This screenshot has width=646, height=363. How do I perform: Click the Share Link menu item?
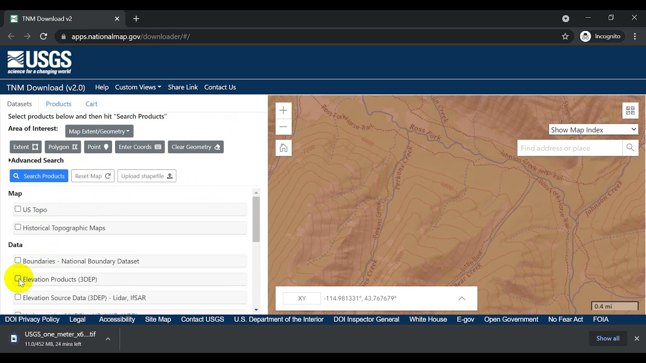click(x=183, y=87)
